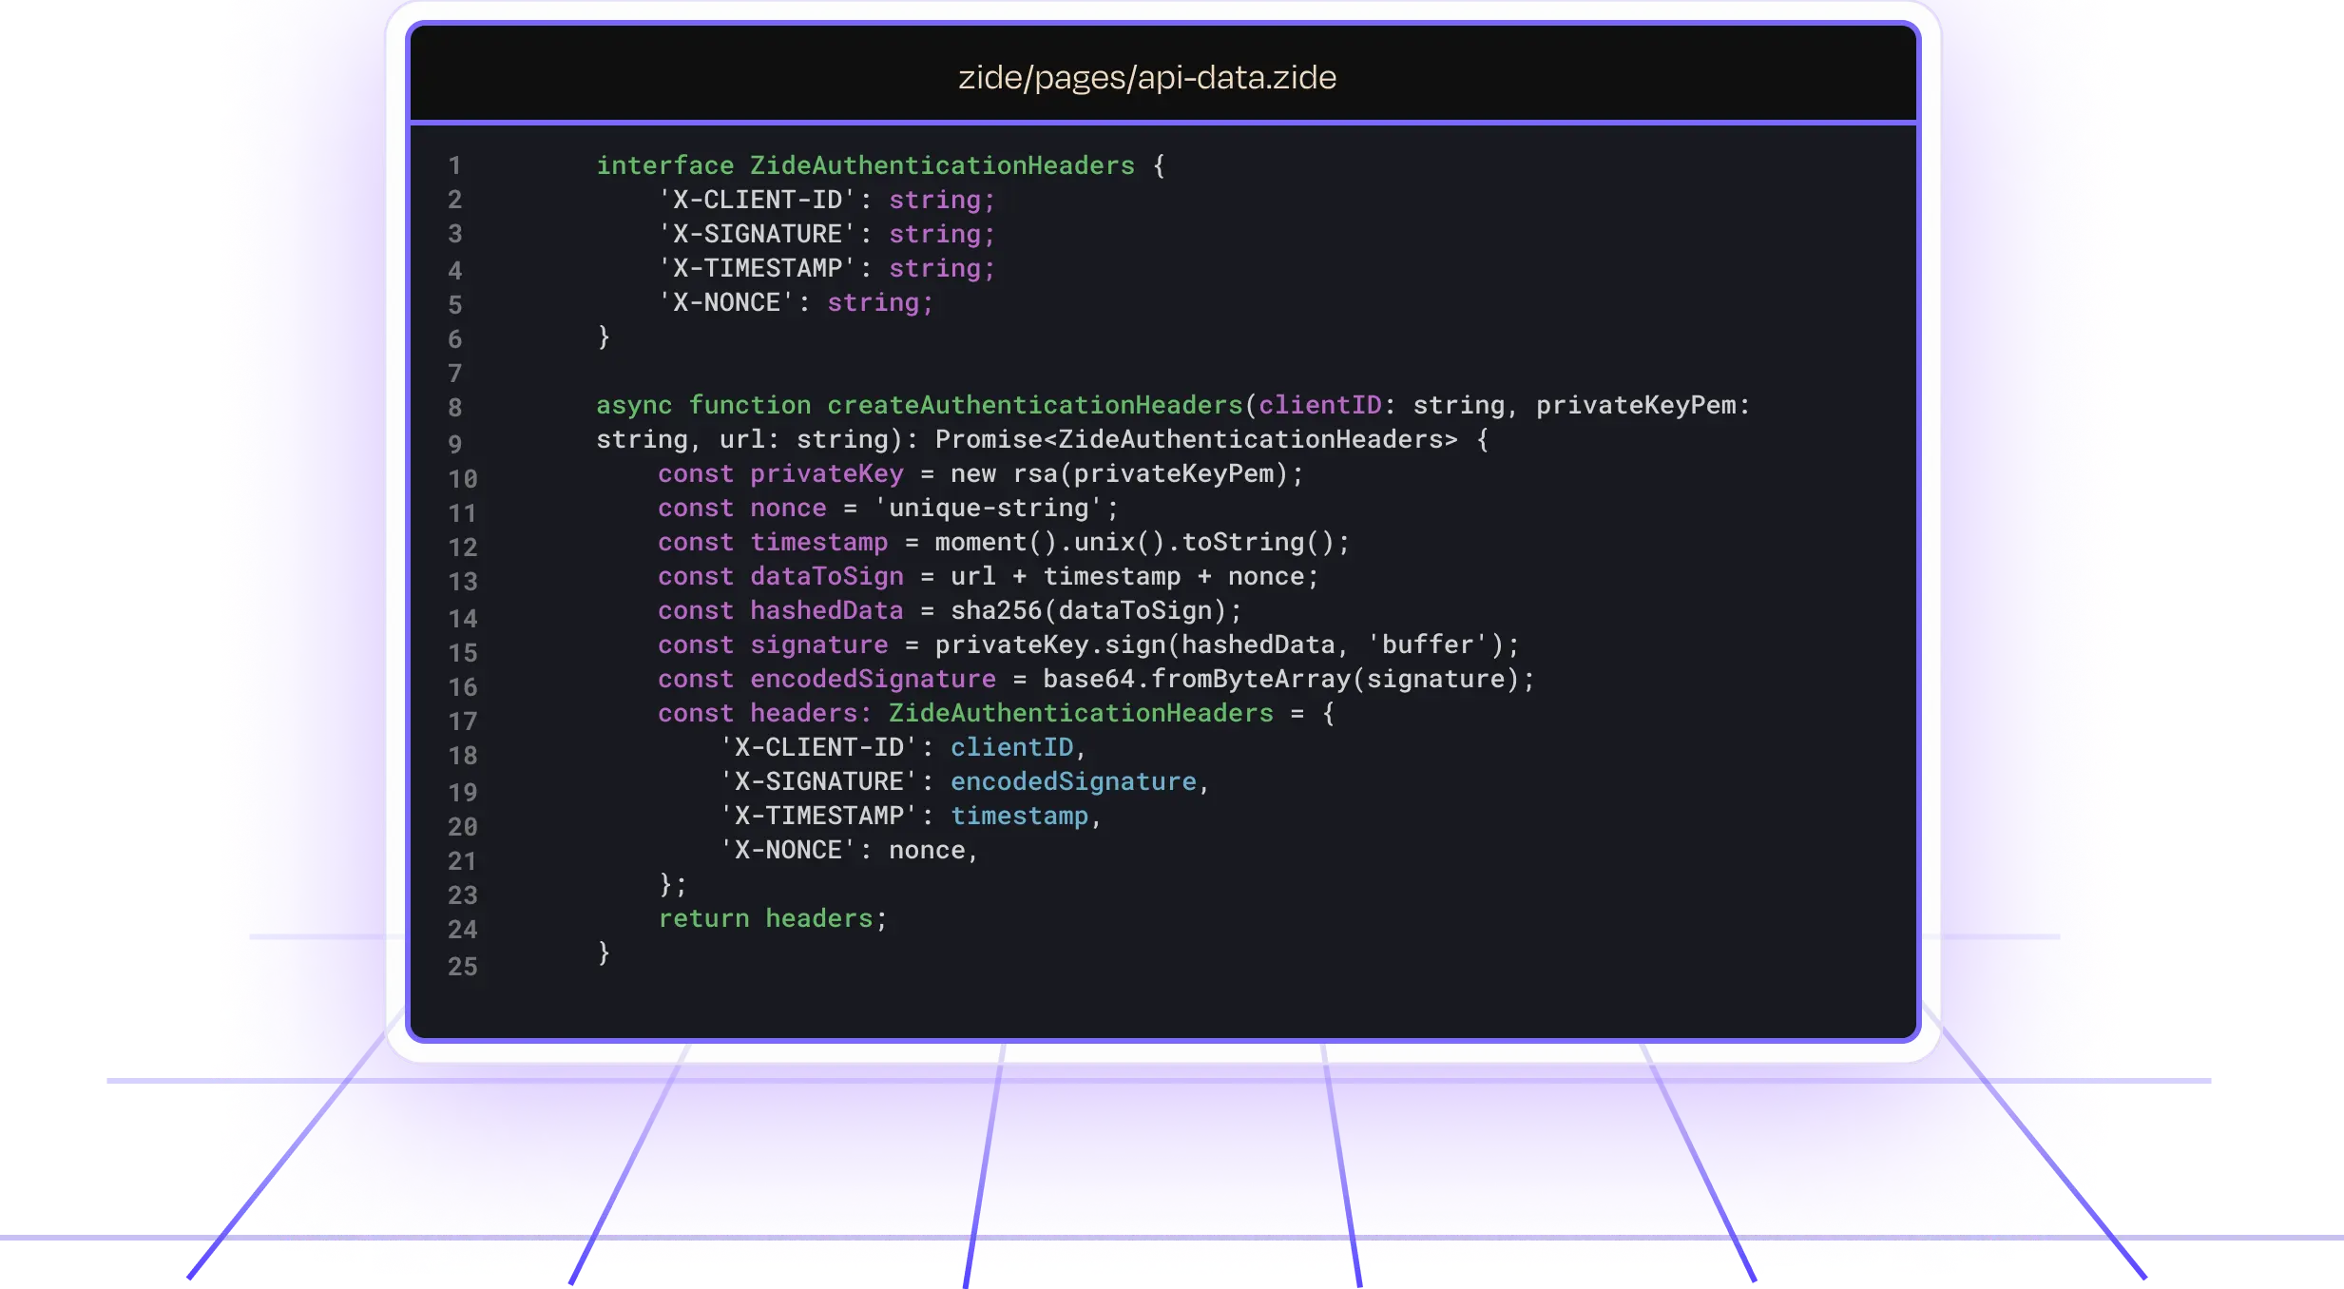Click line number 25 in the gutter
The height and width of the screenshot is (1289, 2344).
462,967
